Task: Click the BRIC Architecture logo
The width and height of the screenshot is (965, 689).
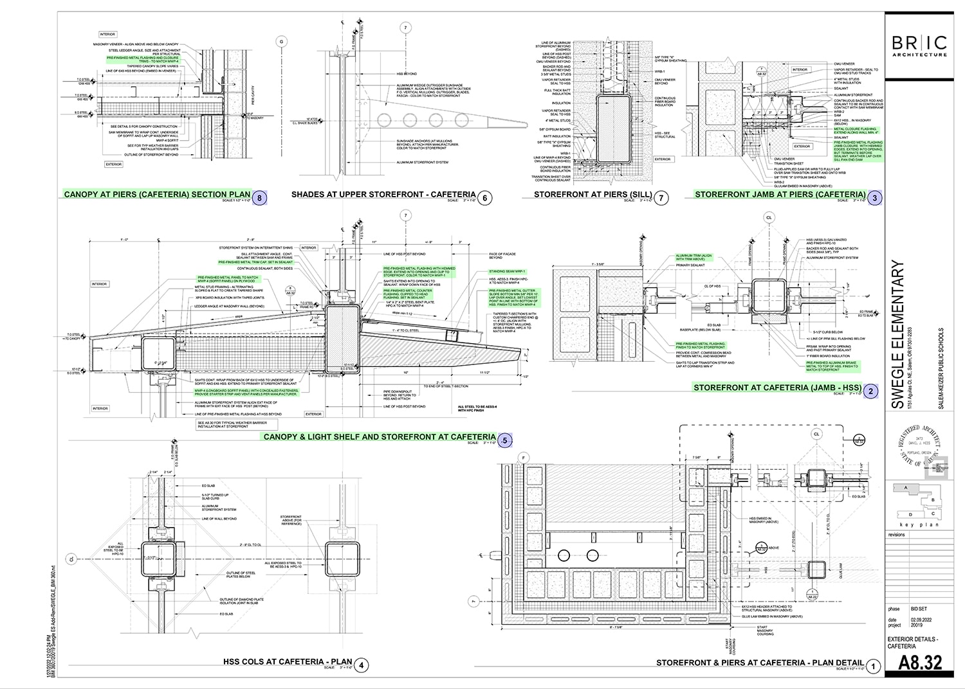Action: pyautogui.click(x=919, y=45)
